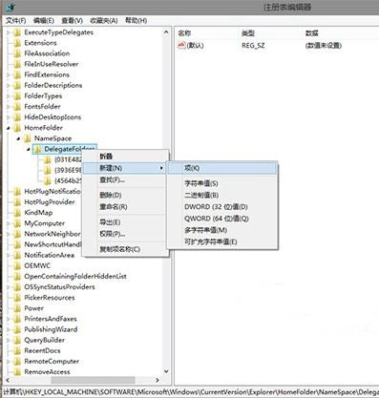Click the HomeFolder folder icon
Image resolution: width=379 pixels, height=398 pixels.
point(17,128)
